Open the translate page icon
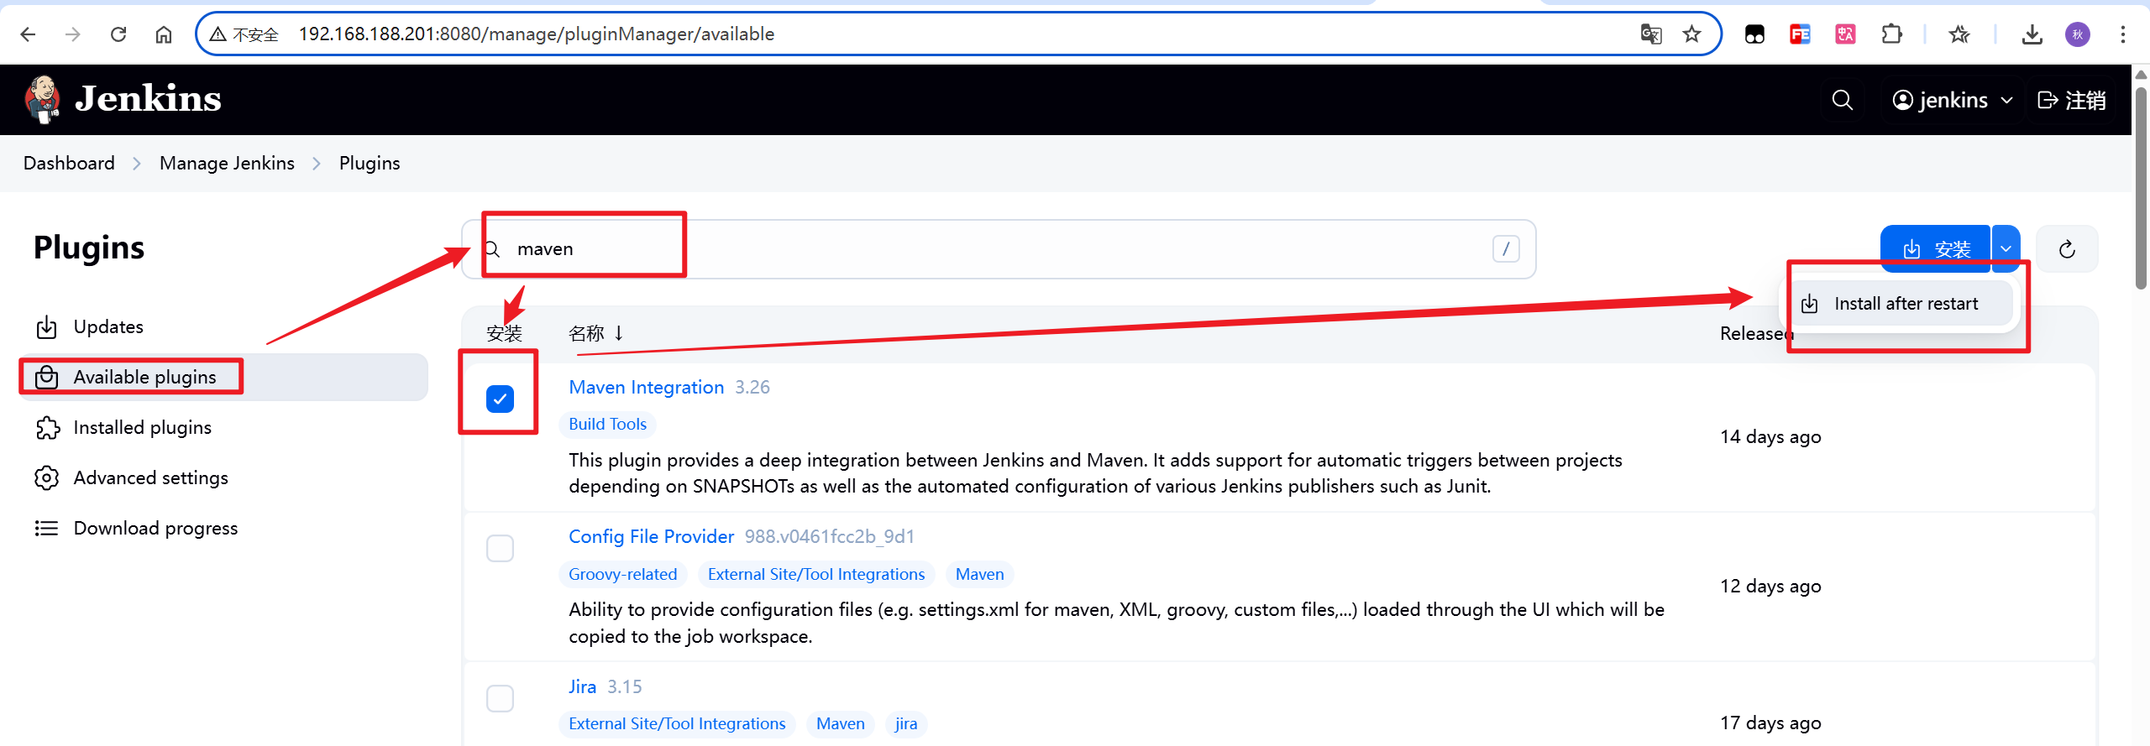Image resolution: width=2150 pixels, height=746 pixels. click(1651, 34)
